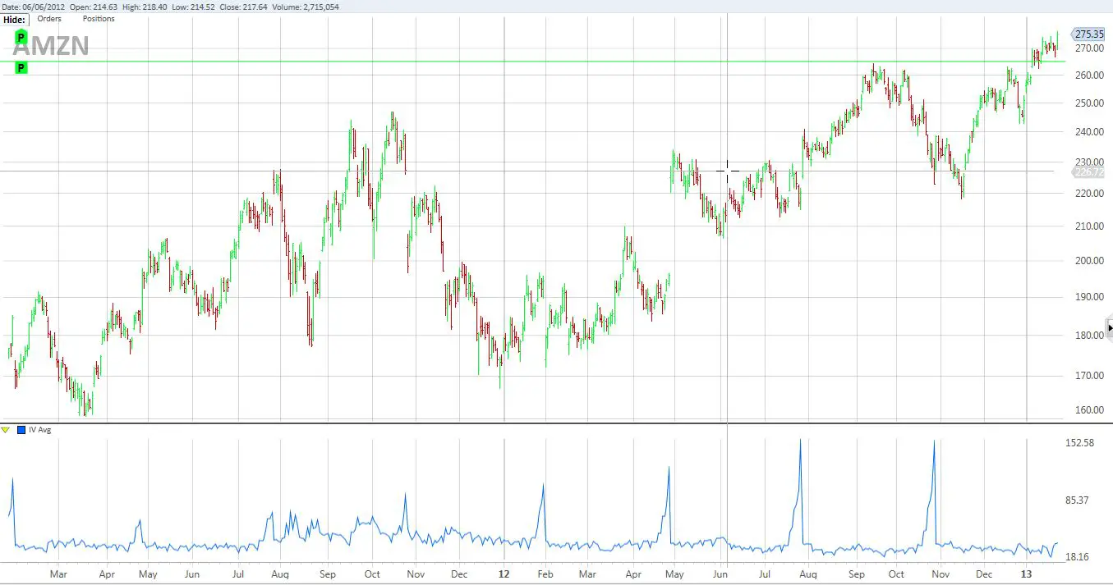Click the 152.58 IV axis value
This screenshot has width=1113, height=585.
pyautogui.click(x=1079, y=443)
